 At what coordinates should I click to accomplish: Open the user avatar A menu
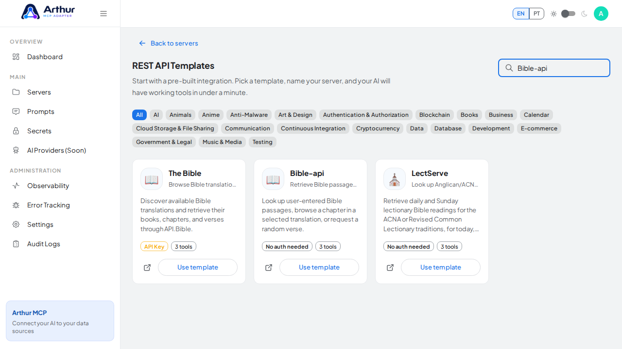click(x=601, y=14)
